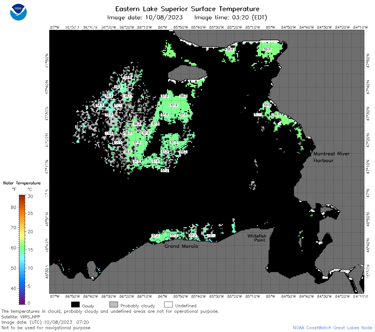Image resolution: width=375 pixels, height=332 pixels.
Task: Click the 'Eastern Lake Superior Surface Temperature' title
Action: click(187, 9)
